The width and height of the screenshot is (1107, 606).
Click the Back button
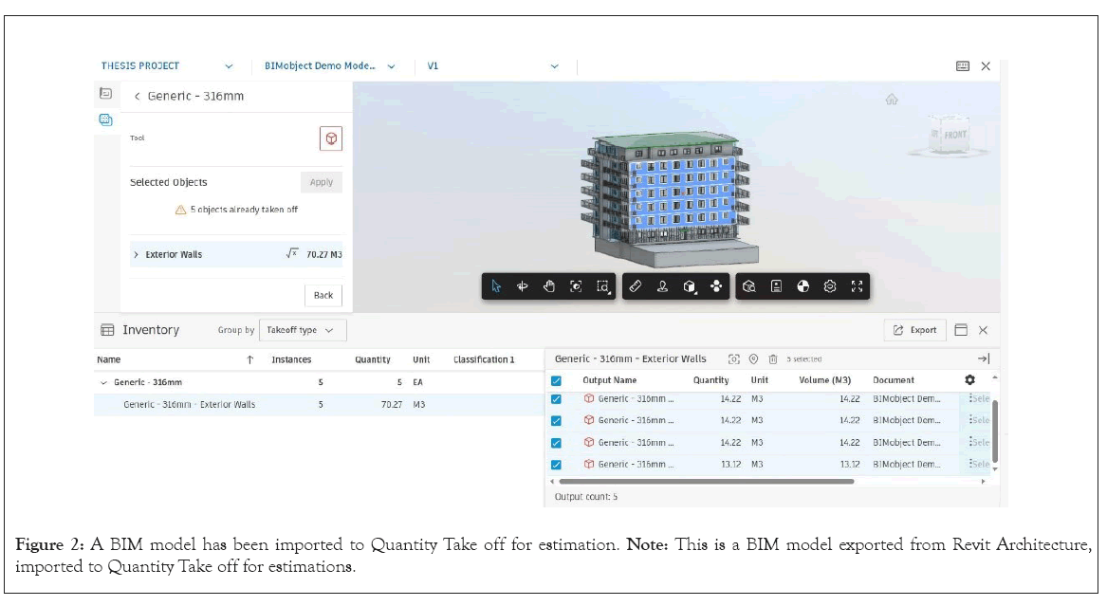coord(323,295)
